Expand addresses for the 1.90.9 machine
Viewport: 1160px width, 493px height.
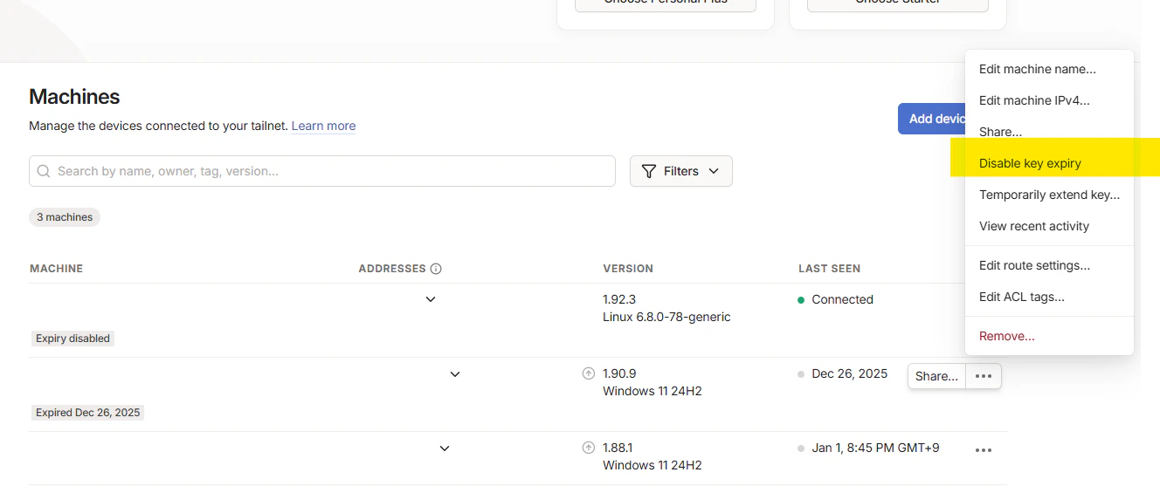(x=455, y=373)
